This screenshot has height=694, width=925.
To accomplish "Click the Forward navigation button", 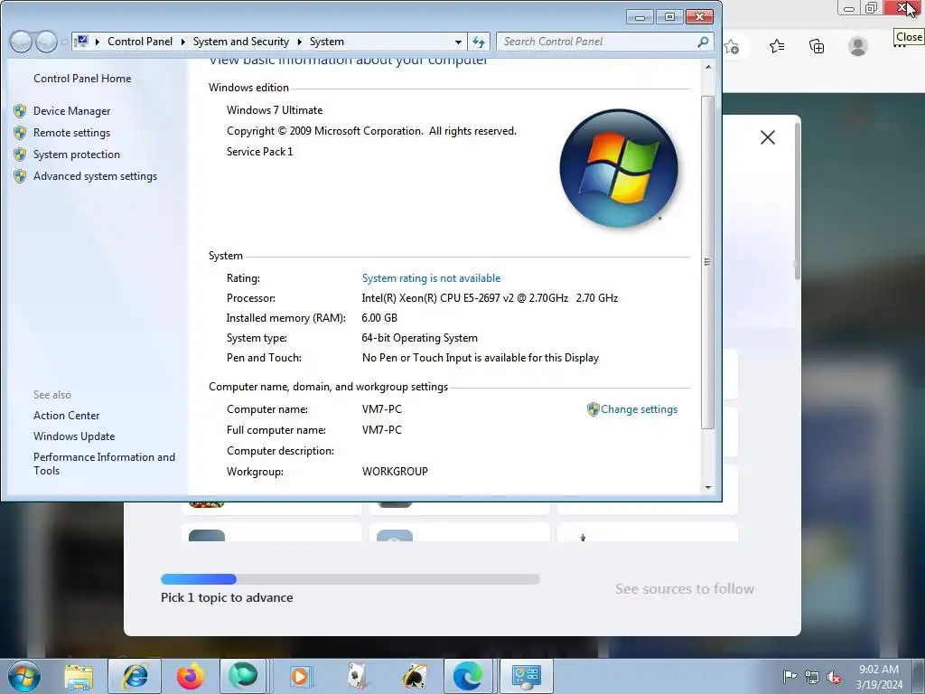I will click(46, 42).
